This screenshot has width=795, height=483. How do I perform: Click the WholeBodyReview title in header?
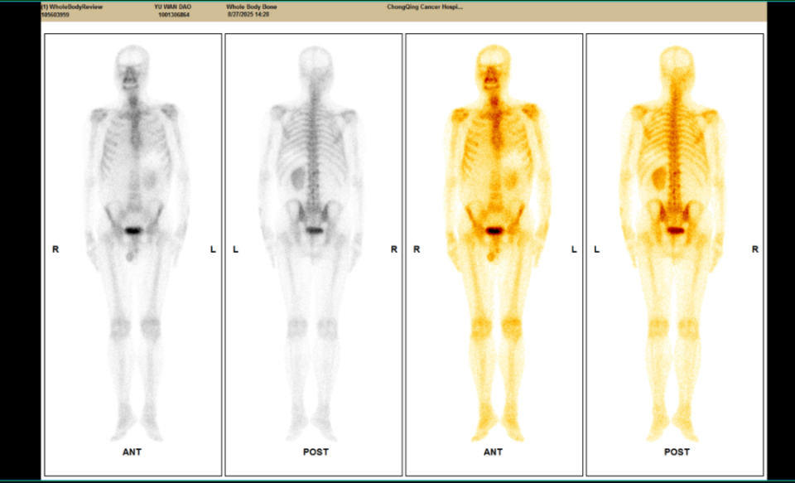(x=71, y=7)
